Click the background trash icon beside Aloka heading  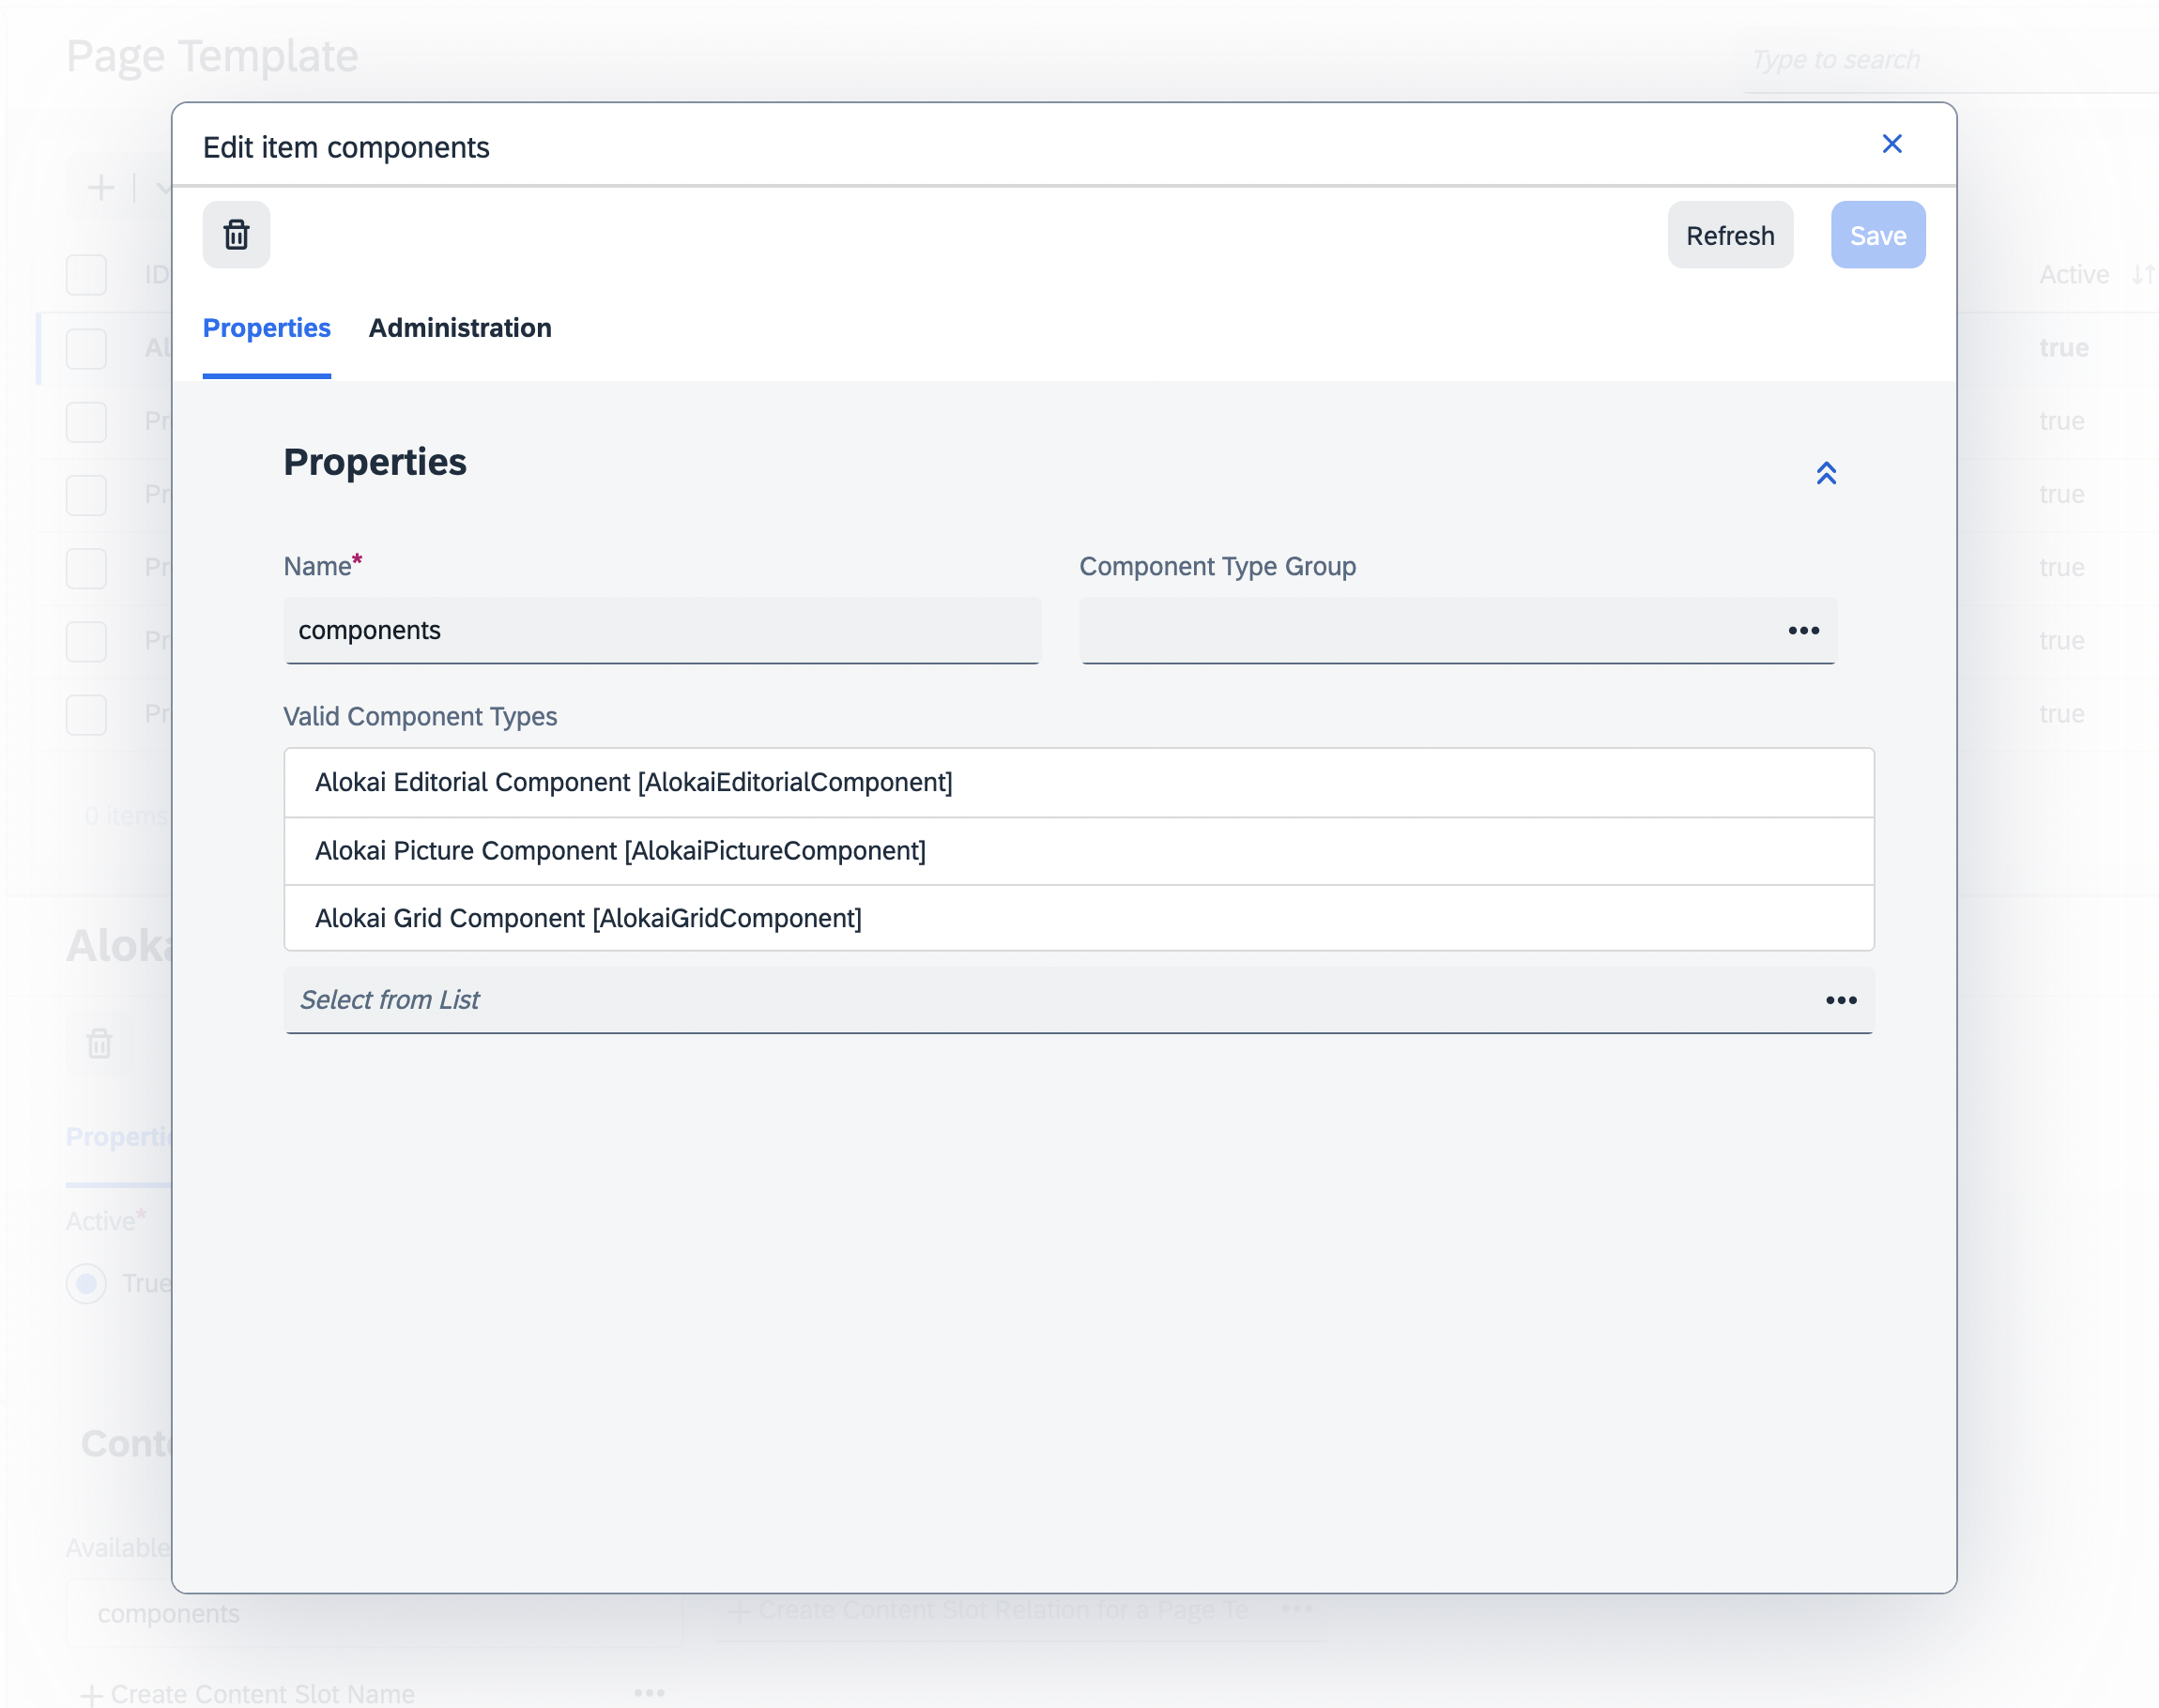click(x=99, y=1043)
